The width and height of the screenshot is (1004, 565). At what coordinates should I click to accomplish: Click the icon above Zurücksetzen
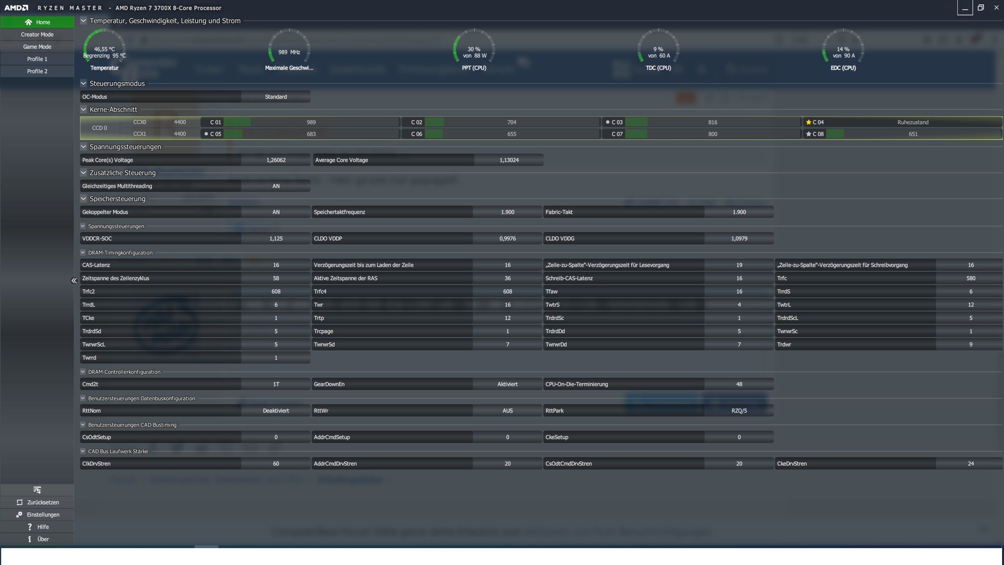pyautogui.click(x=37, y=490)
